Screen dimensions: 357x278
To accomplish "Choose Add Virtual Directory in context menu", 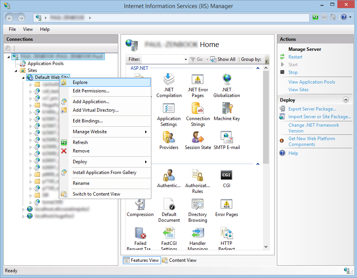I will point(105,110).
